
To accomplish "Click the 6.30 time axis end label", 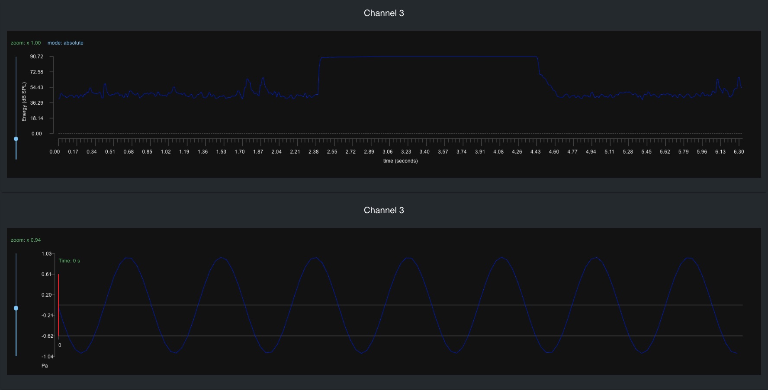I will pos(739,152).
